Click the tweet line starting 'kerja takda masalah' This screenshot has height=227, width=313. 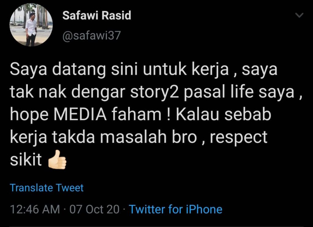click(138, 138)
